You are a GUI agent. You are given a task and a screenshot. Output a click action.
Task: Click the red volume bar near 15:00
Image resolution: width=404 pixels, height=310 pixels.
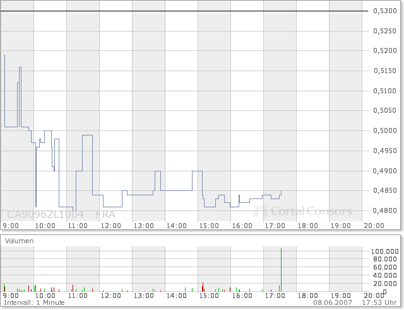[203, 287]
